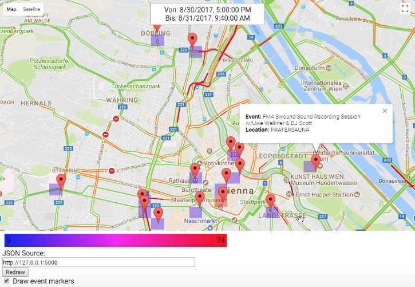
Task: Click the blue-to-red color scale bar
Action: tap(116, 240)
